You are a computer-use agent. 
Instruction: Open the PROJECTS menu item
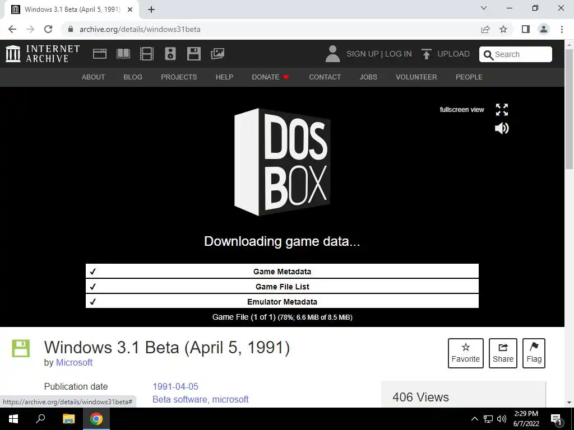pyautogui.click(x=179, y=77)
